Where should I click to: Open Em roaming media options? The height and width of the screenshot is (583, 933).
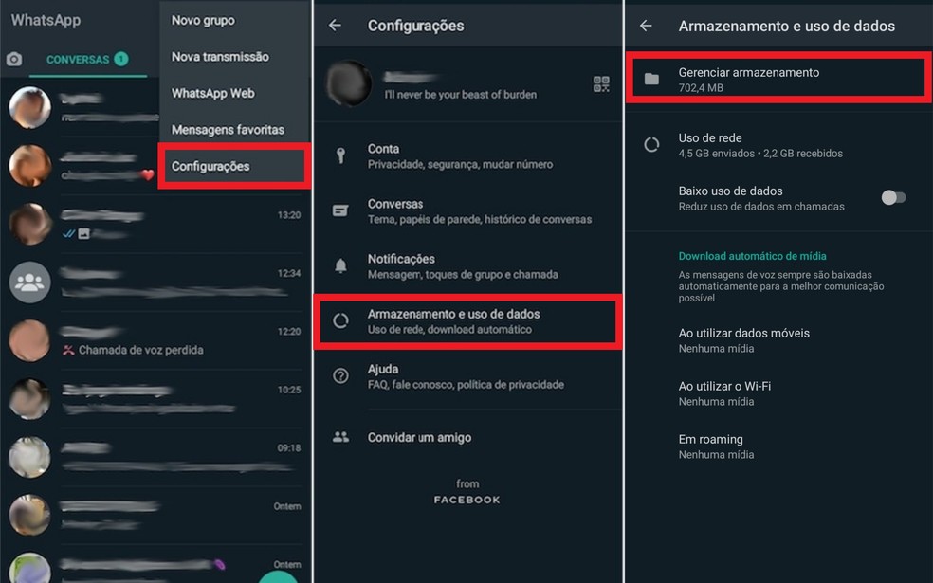716,446
